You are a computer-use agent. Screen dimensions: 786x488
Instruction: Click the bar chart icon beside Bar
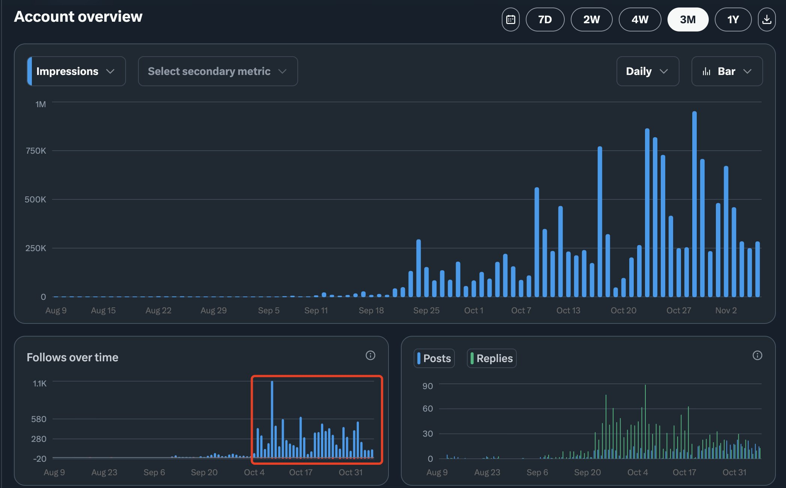click(x=706, y=72)
